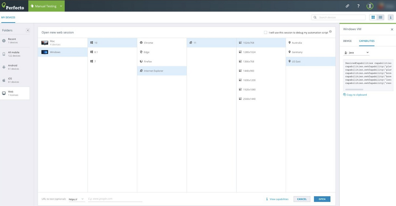Image resolution: width=396 pixels, height=206 pixels.
Task: Click the Windows 8.1 logo icon
Action: click(x=92, y=52)
